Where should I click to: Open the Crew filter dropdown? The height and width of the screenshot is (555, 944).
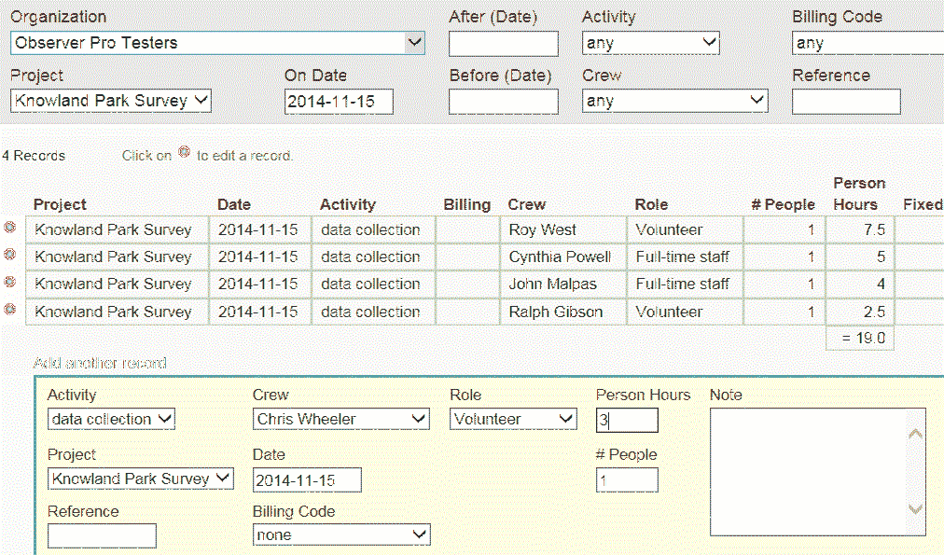tap(674, 101)
